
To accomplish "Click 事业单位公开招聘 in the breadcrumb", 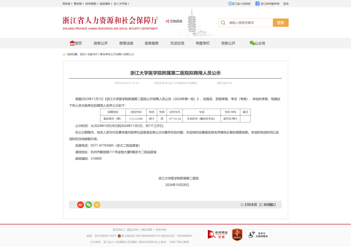I will click(x=110, y=54).
